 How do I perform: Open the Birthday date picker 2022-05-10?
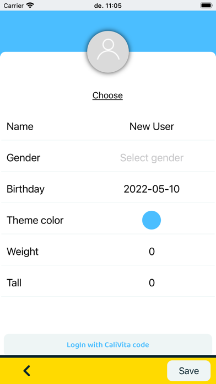[152, 189]
